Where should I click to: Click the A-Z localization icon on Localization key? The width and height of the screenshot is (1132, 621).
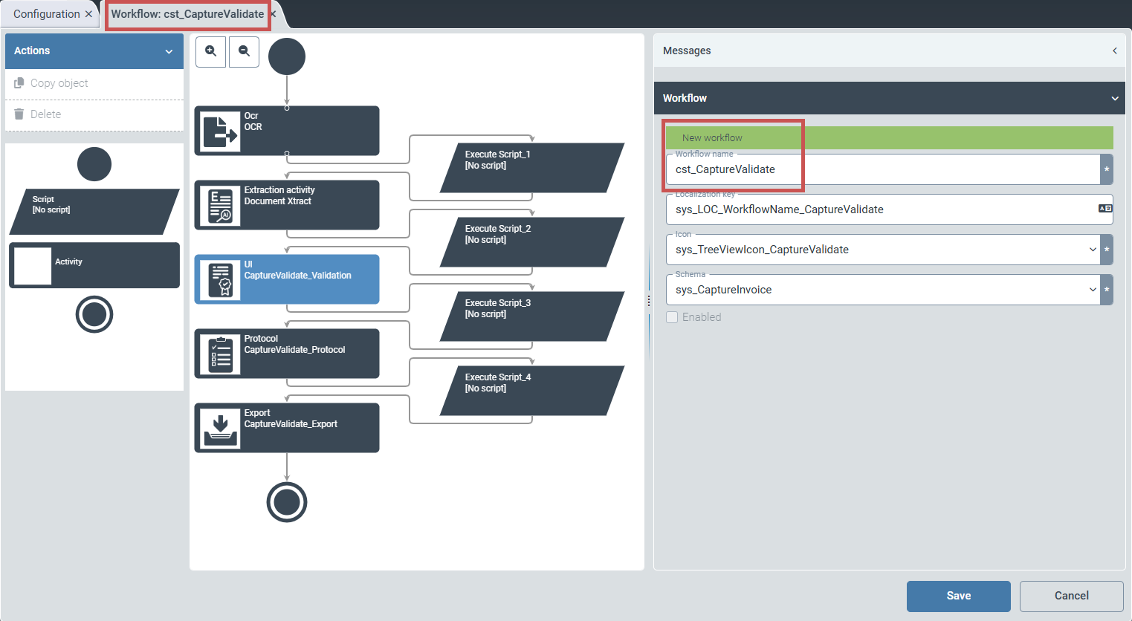1107,209
